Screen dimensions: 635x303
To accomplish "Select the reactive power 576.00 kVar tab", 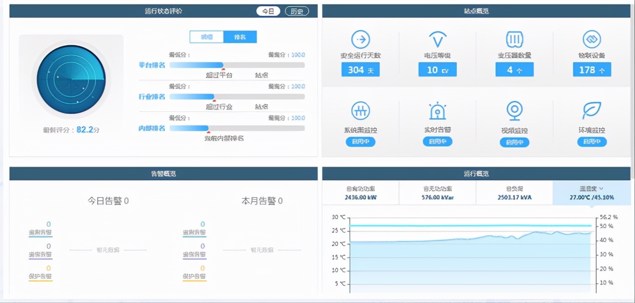I will (x=438, y=193).
